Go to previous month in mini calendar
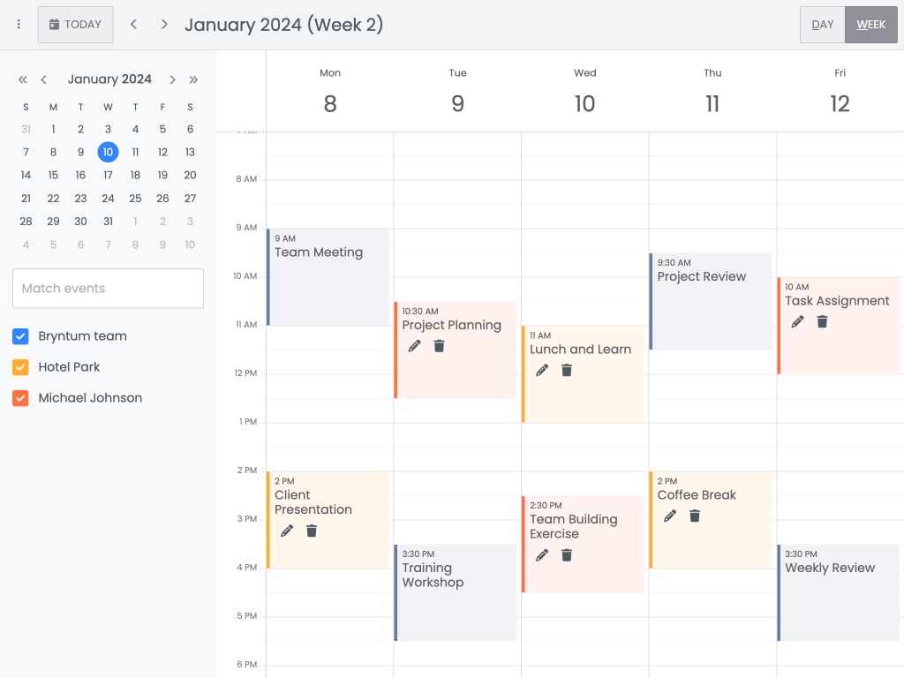Viewport: 904px width, 678px height. [44, 79]
